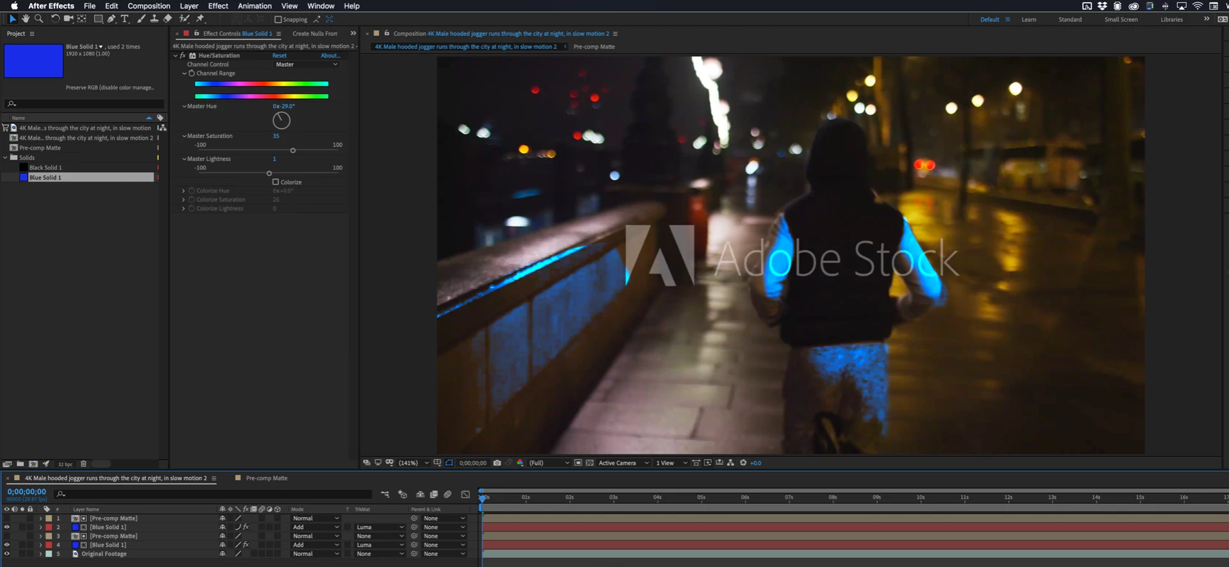Hide layer 4 Blue Solid 1 eye
The image size is (1229, 567).
coord(7,545)
